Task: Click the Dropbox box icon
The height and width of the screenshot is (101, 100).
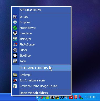Action: pos(15,22)
